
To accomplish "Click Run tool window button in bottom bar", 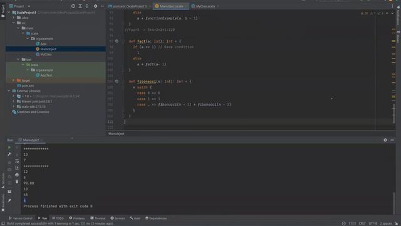I will [43, 218].
